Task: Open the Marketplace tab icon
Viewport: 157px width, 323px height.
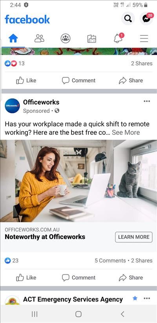Action: tap(91, 39)
